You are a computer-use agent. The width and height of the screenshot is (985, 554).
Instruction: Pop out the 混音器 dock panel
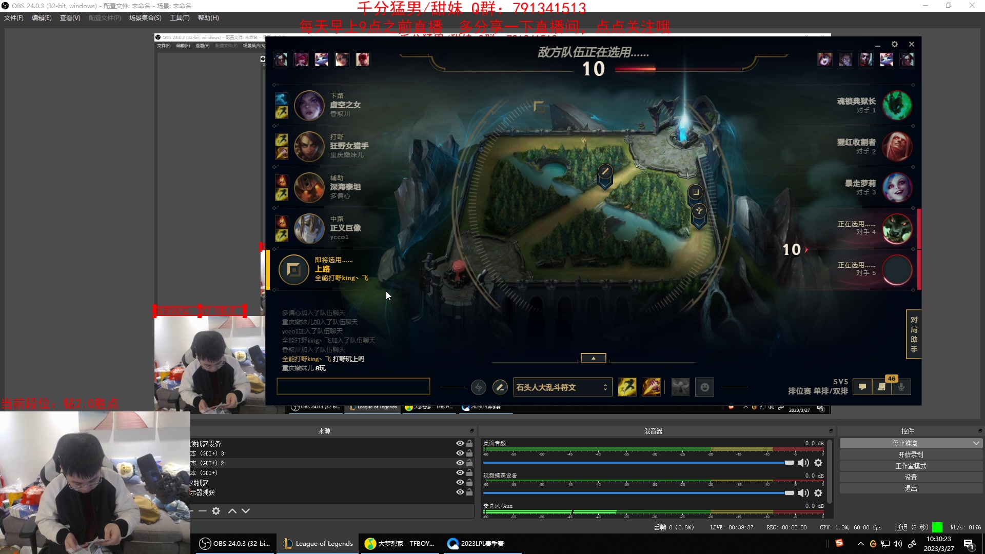[831, 431]
